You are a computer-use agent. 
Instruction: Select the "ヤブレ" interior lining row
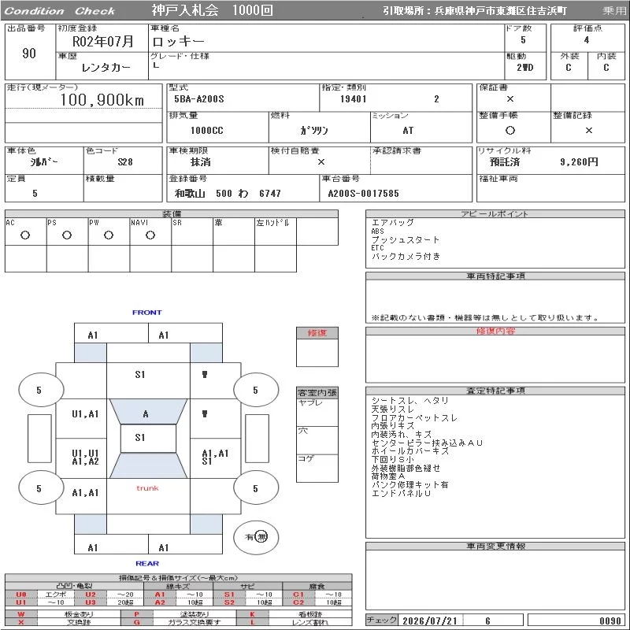click(317, 412)
